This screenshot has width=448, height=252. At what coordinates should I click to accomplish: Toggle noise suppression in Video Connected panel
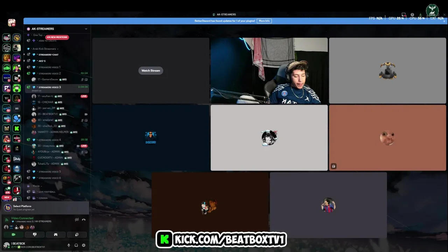click(x=77, y=219)
